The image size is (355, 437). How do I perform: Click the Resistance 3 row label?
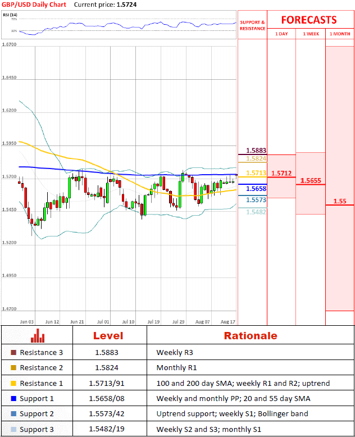point(41,353)
